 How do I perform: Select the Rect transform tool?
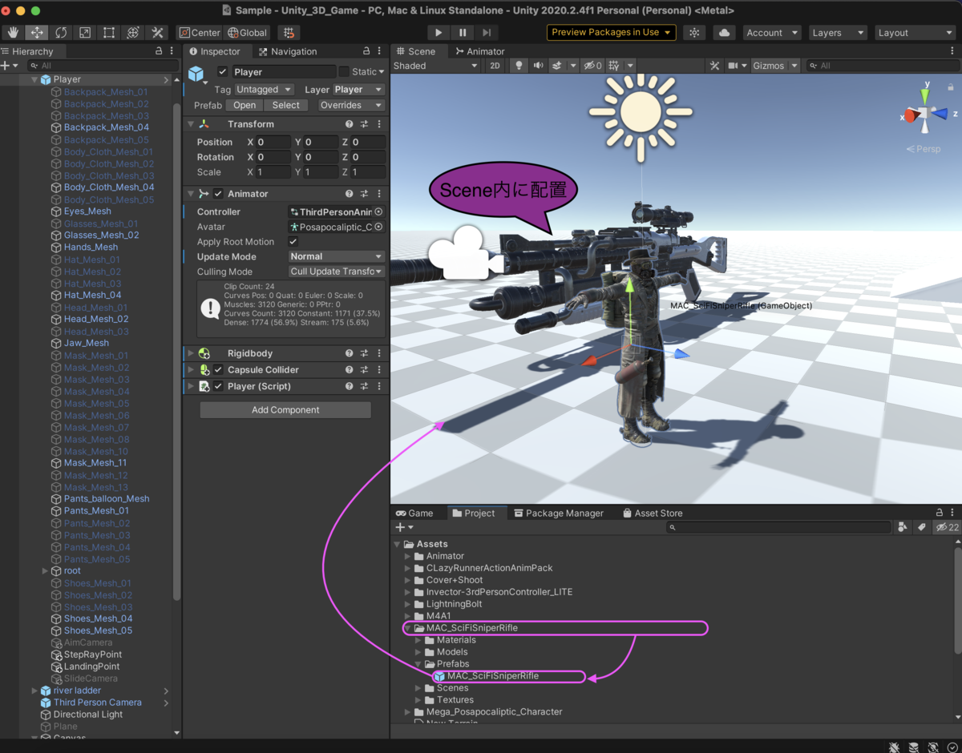[109, 33]
